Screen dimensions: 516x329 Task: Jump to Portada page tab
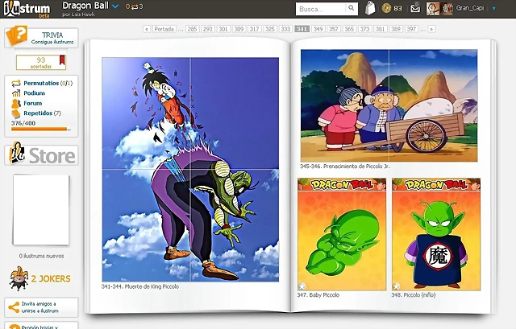[x=164, y=29]
